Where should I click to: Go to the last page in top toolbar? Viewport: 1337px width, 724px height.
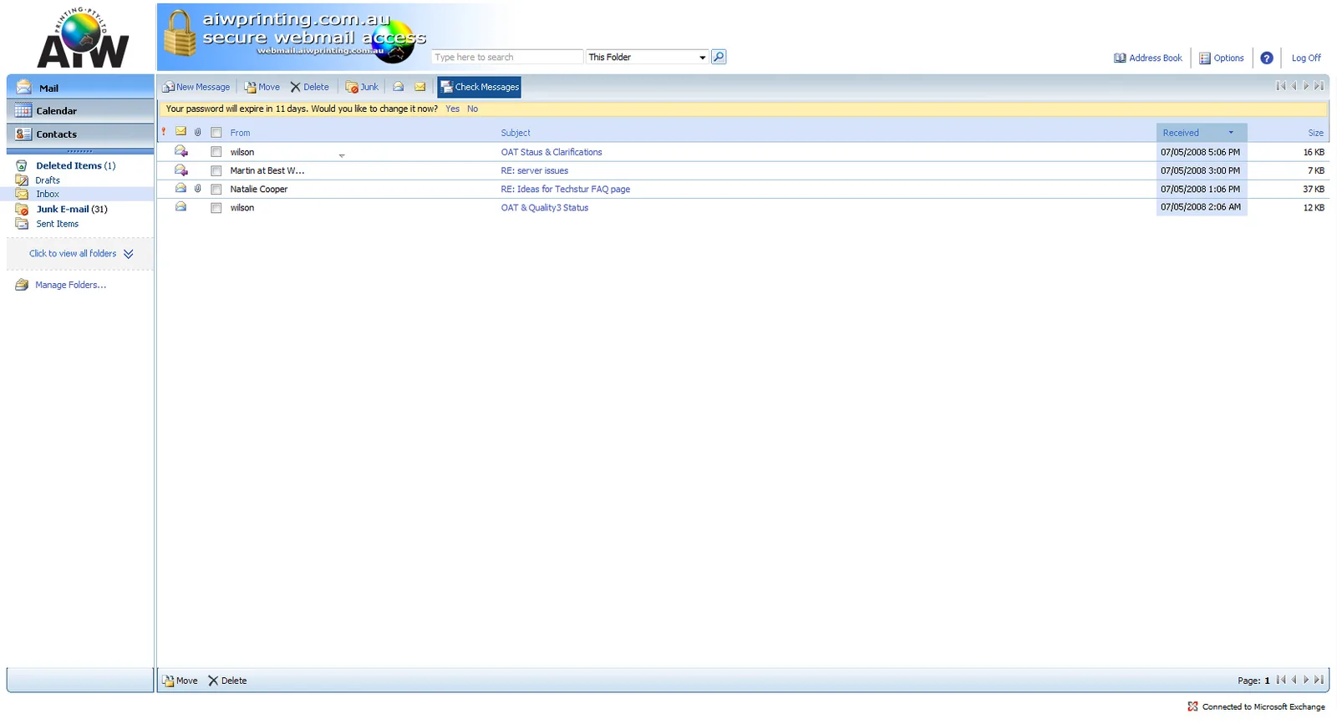(1319, 86)
